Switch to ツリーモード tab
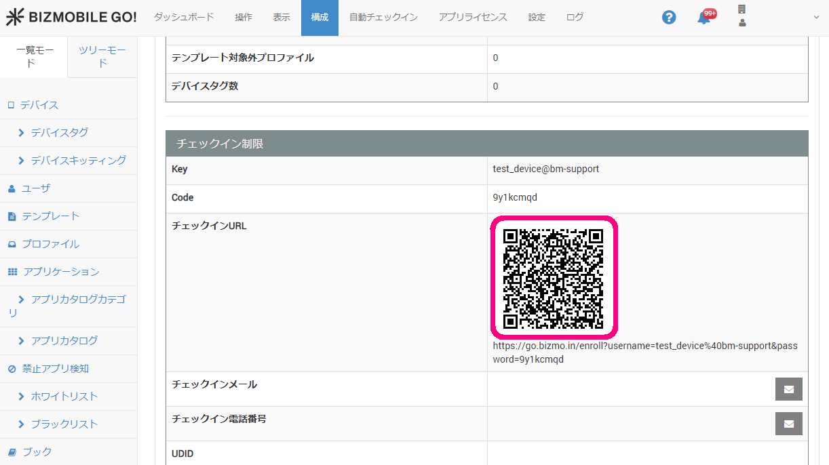829x465 pixels. [x=102, y=57]
